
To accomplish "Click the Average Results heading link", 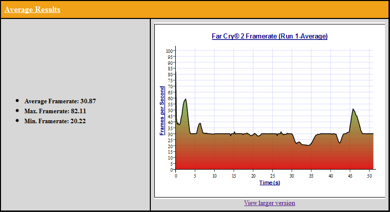I will (x=32, y=9).
